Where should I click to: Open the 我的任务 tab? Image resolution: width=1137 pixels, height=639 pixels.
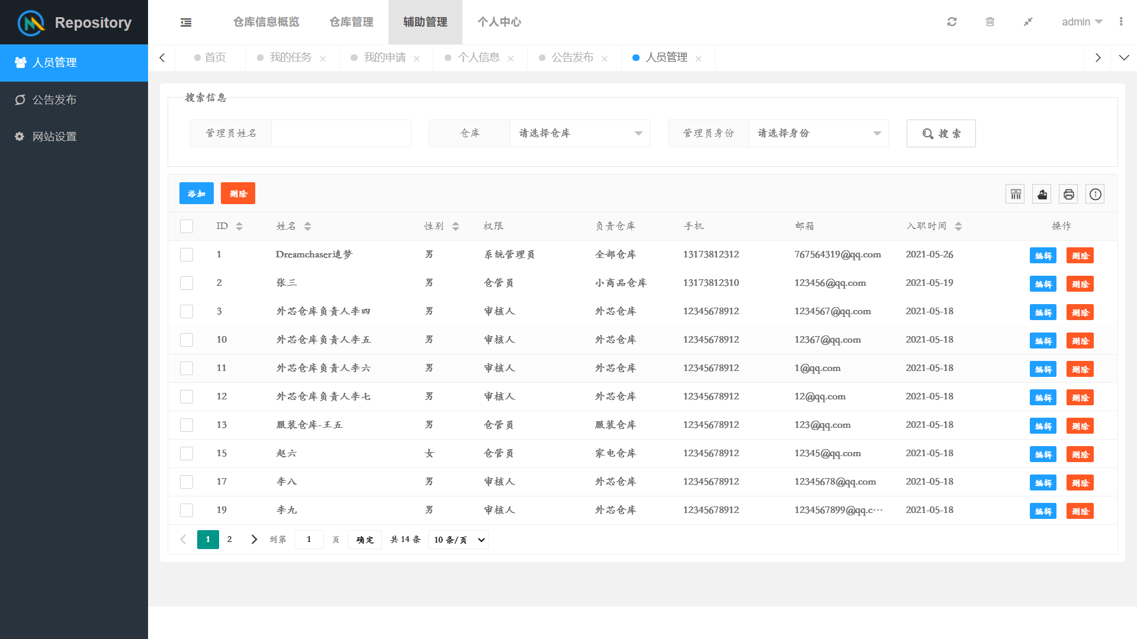[290, 57]
